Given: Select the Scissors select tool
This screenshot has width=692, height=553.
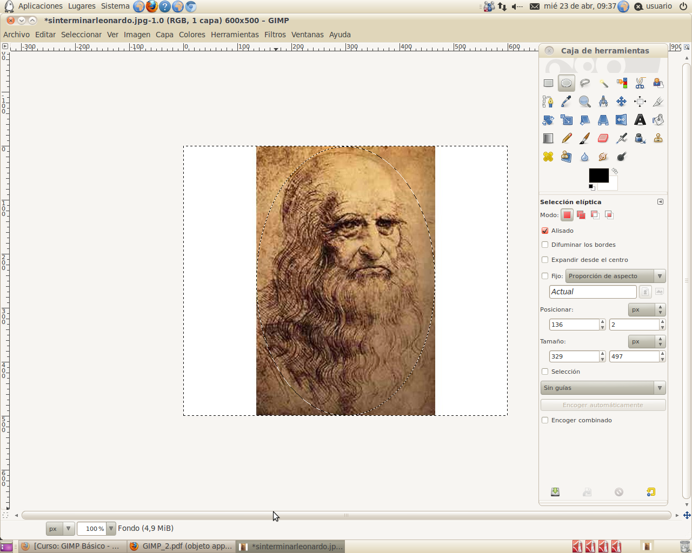Looking at the screenshot, I should 639,83.
